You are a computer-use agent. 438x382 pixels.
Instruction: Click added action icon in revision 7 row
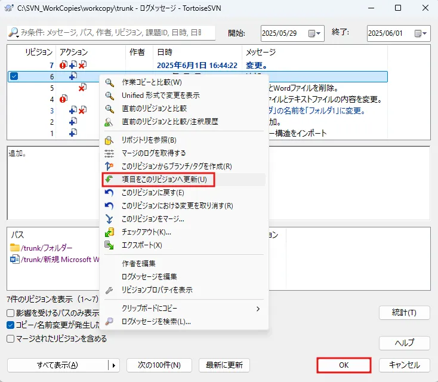pyautogui.click(x=73, y=65)
